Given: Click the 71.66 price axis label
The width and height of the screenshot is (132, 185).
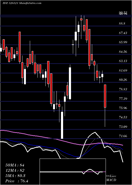Looking at the screenshot, I should [123, 136].
